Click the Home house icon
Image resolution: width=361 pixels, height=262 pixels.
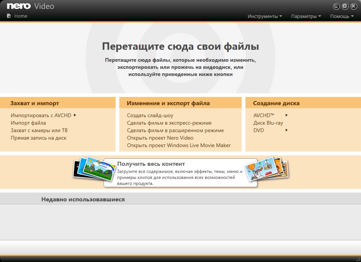pyautogui.click(x=8, y=16)
